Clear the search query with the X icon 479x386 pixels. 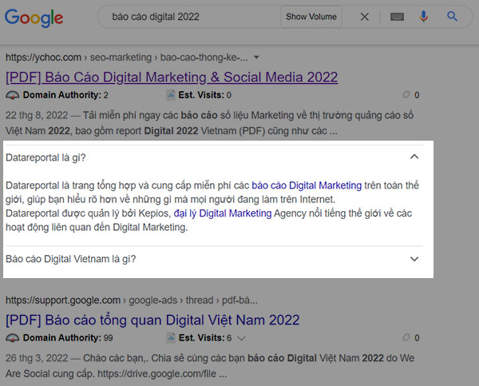(x=365, y=17)
